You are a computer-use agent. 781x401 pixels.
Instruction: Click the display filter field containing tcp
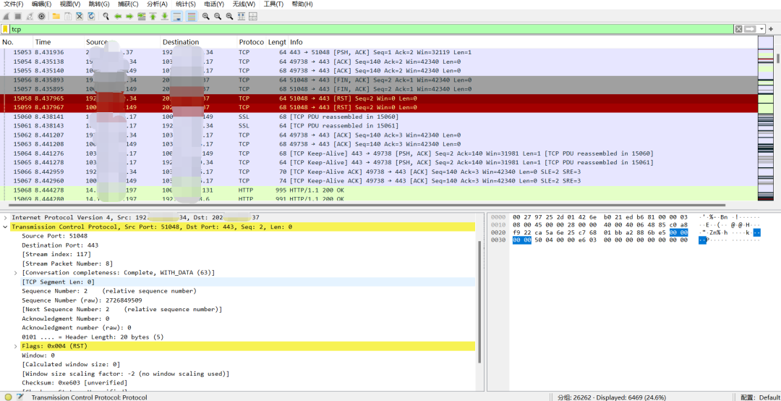pos(372,30)
